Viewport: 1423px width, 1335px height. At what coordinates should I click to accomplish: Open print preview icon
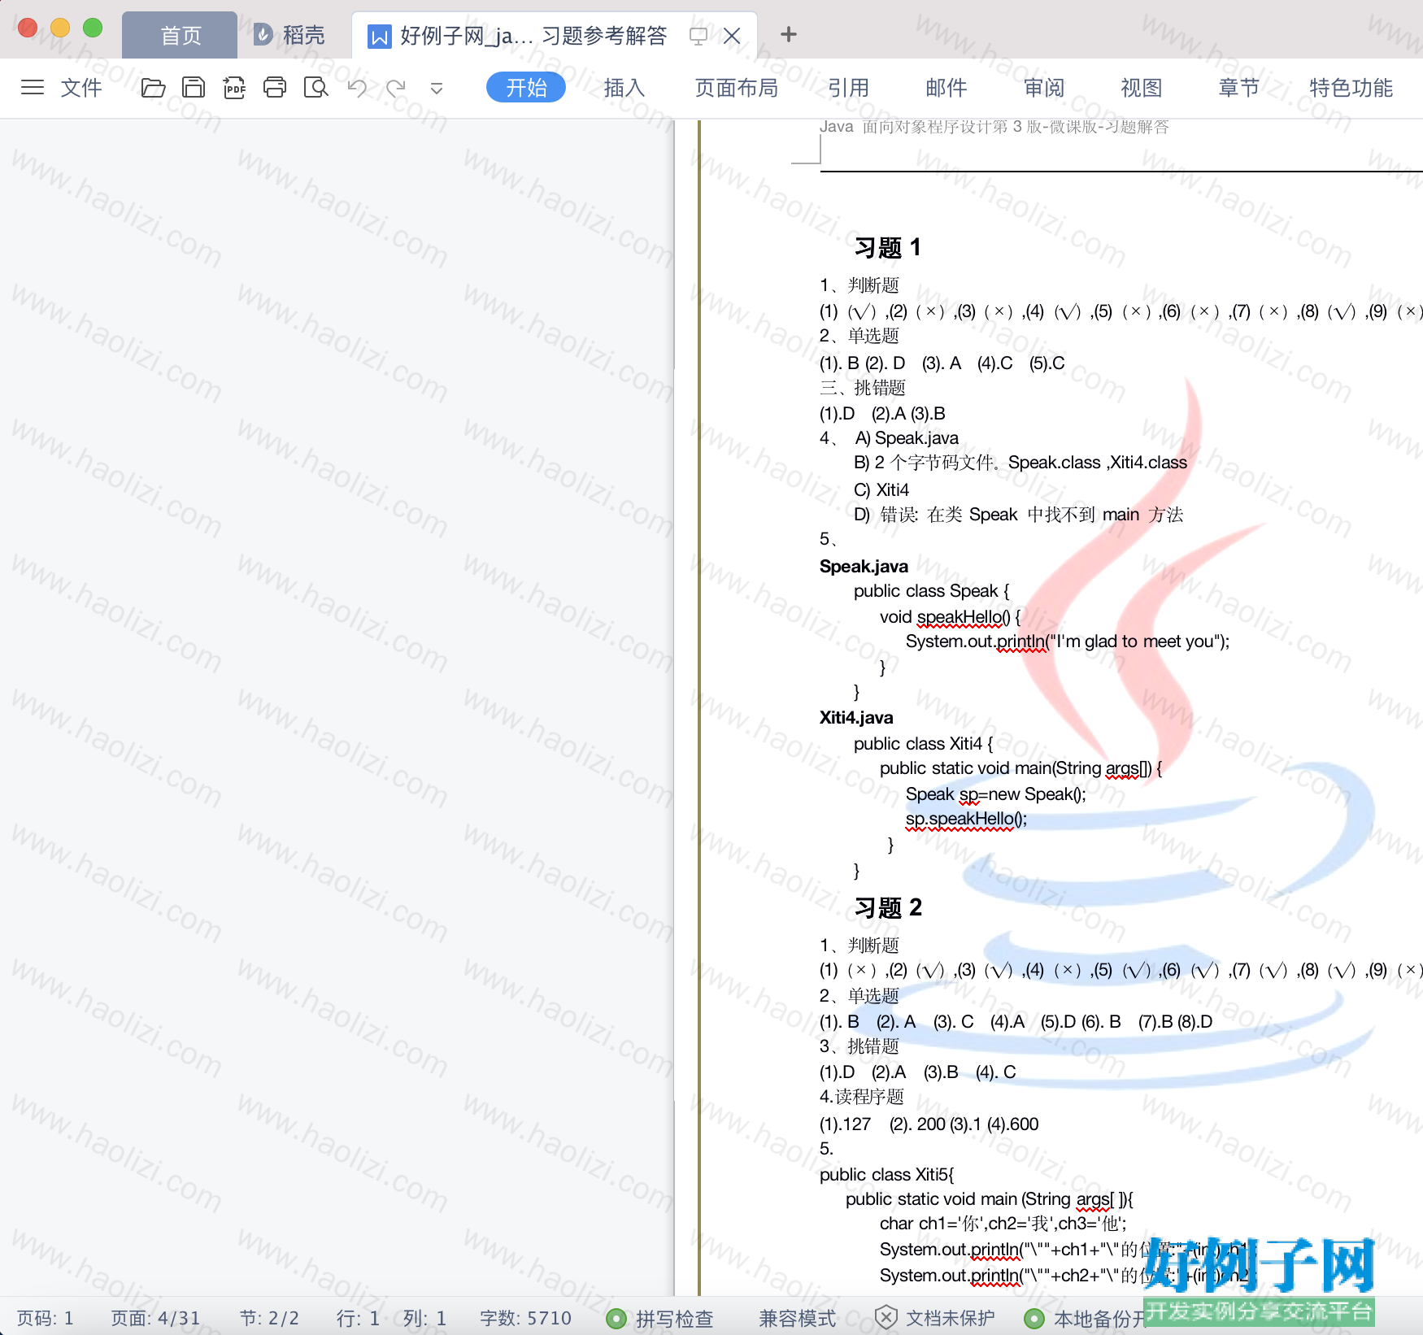pyautogui.click(x=315, y=87)
